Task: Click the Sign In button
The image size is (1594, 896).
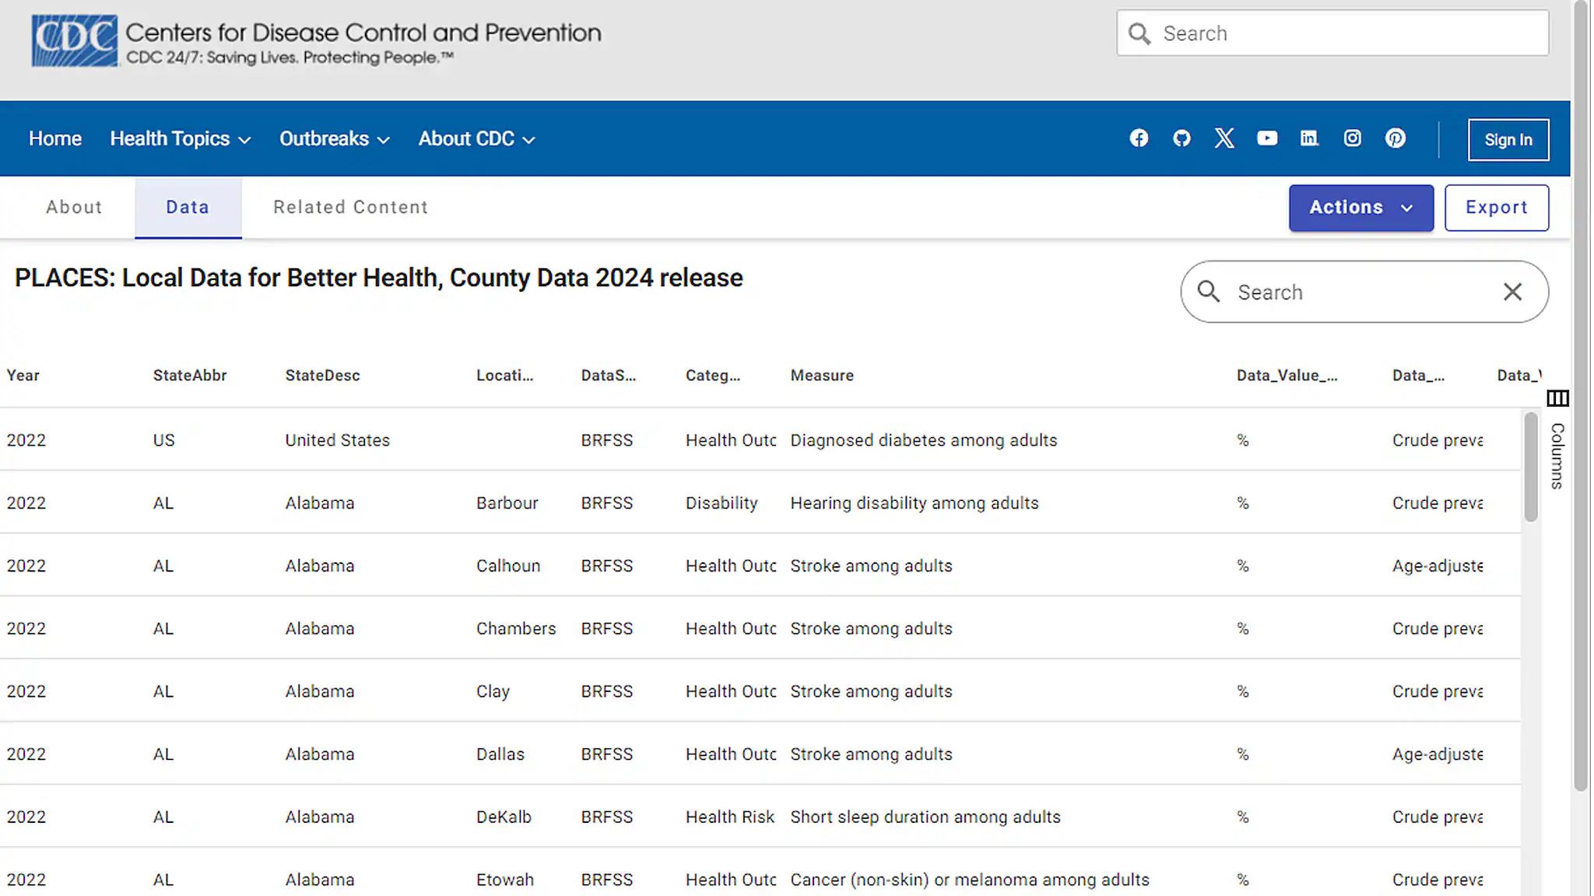Action: (x=1508, y=139)
